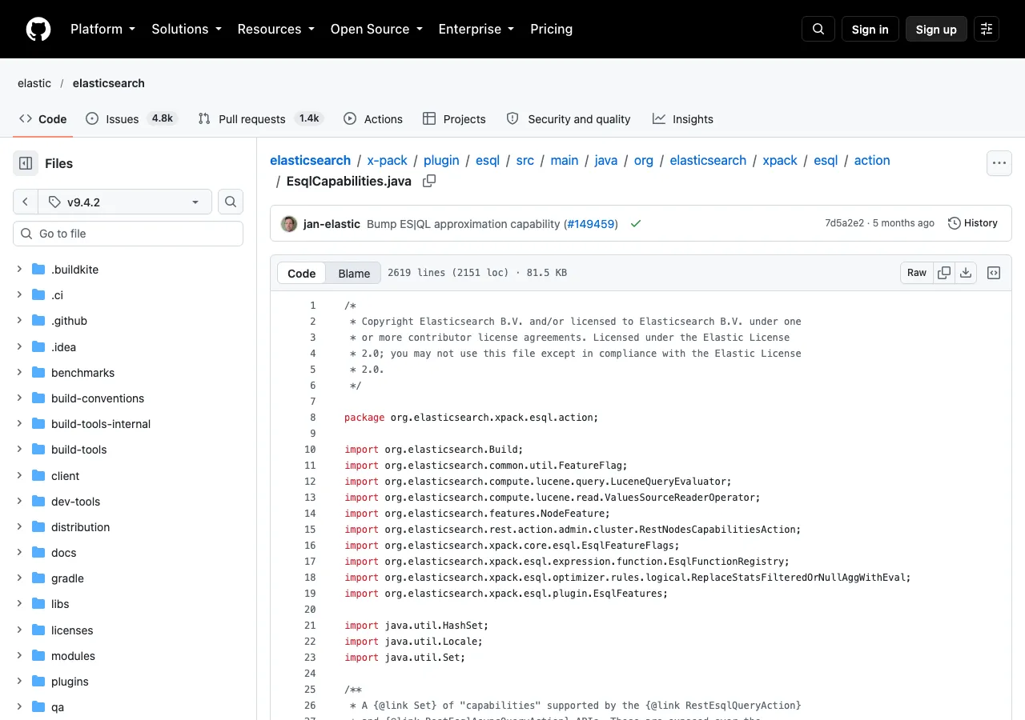Click the Sign in button

[870, 29]
